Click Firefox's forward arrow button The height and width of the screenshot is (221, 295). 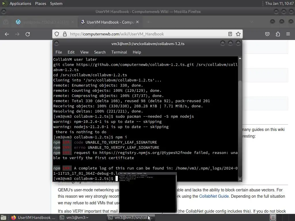[17, 34]
